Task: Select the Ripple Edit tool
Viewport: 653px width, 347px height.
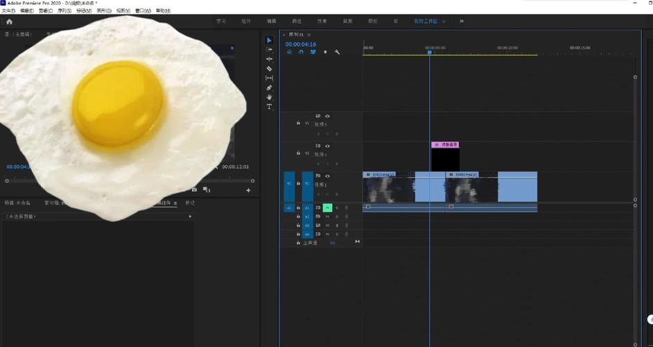Action: point(269,59)
